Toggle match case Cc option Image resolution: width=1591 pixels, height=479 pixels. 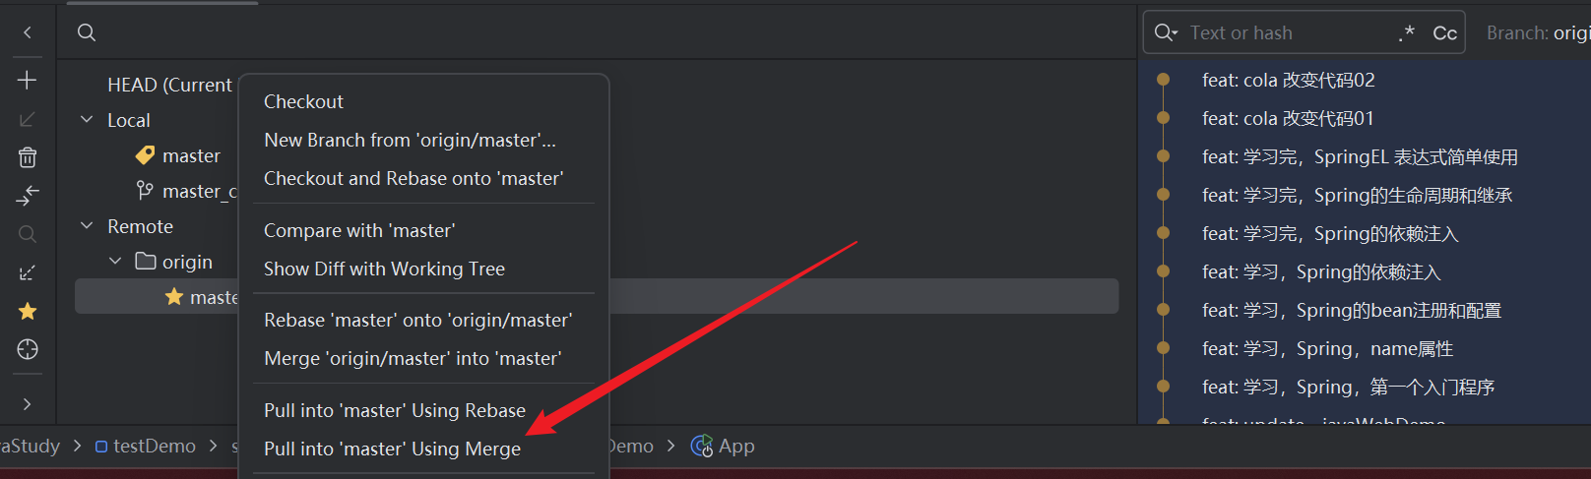(x=1444, y=33)
